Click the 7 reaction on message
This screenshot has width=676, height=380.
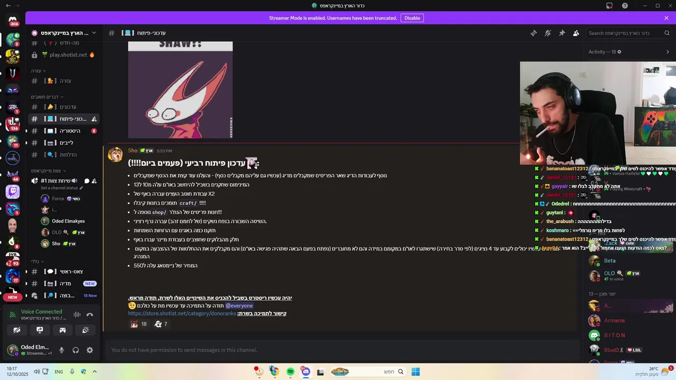pos(161,324)
